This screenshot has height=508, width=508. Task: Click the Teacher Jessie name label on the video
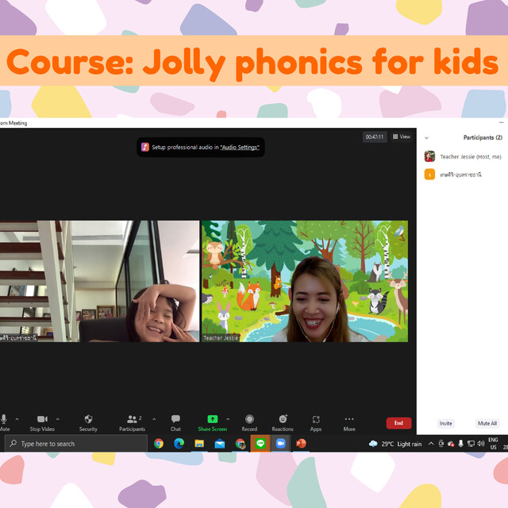pyautogui.click(x=221, y=338)
